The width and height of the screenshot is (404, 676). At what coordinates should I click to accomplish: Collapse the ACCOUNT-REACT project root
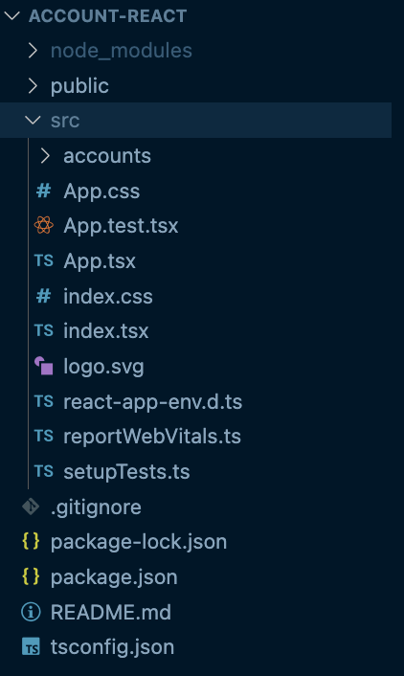tap(11, 16)
